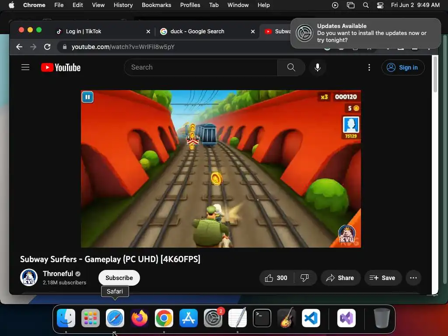
Task: Open the Profiles menu
Action: 190,5
